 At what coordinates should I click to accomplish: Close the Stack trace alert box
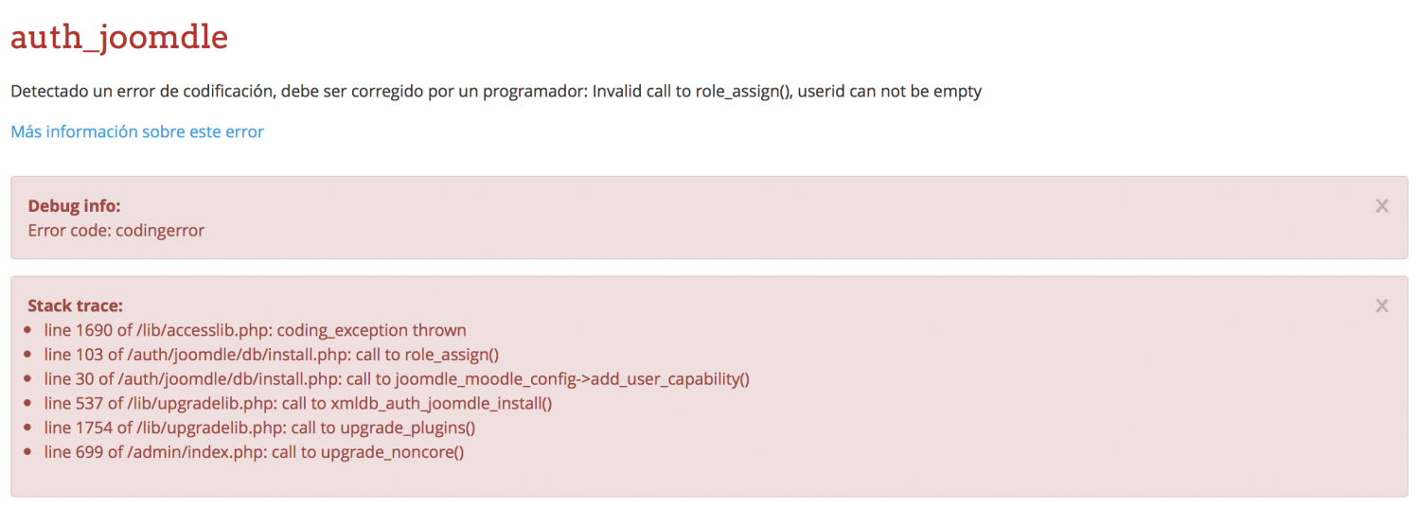1381,305
